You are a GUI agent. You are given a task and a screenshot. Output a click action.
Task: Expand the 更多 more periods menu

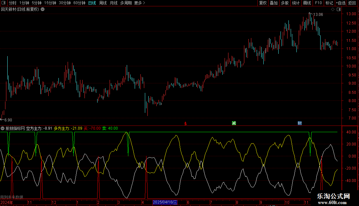tap(140, 3)
